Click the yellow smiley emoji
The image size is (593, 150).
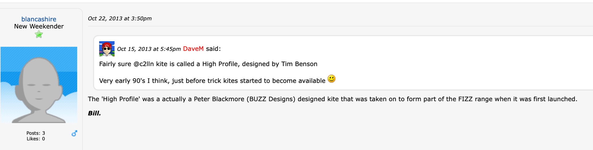[x=331, y=79]
